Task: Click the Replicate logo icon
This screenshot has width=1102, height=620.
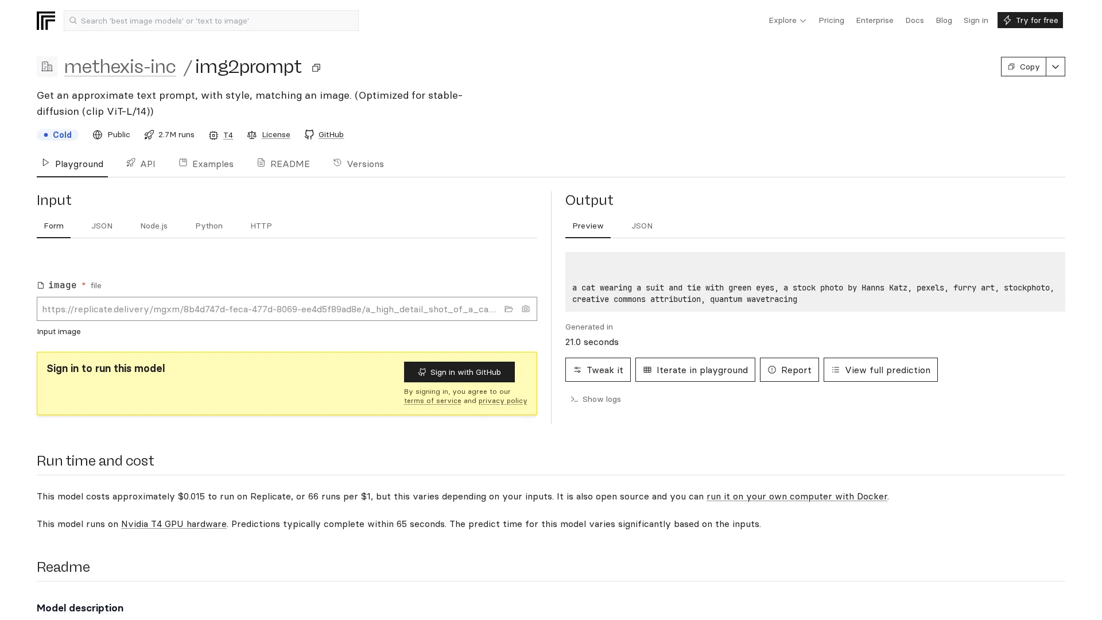Action: click(46, 21)
